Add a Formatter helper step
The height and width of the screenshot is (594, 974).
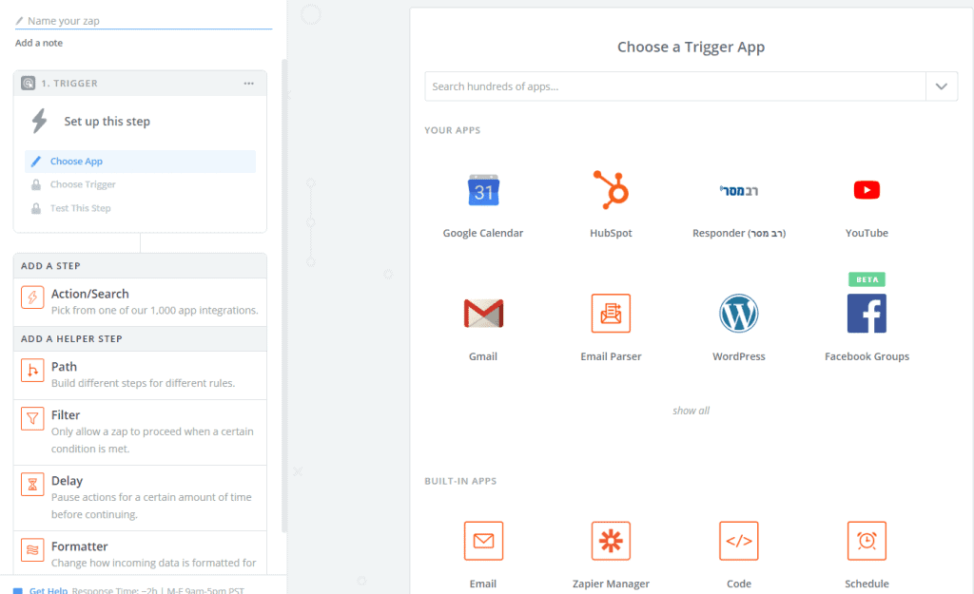click(x=141, y=554)
